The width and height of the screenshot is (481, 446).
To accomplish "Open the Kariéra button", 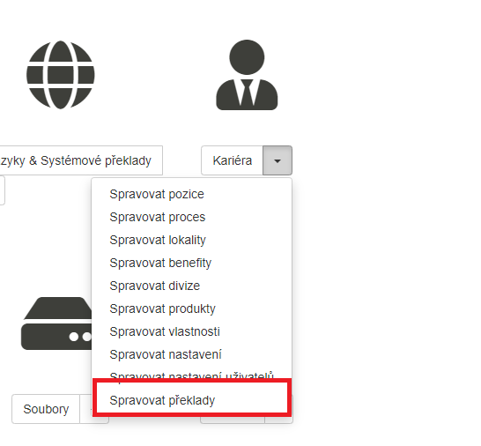I will pyautogui.click(x=233, y=160).
